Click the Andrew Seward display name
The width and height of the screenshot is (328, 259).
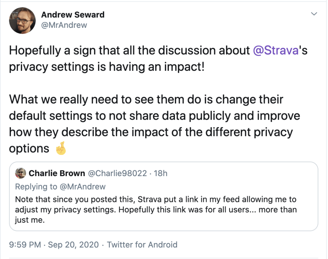pos(73,15)
